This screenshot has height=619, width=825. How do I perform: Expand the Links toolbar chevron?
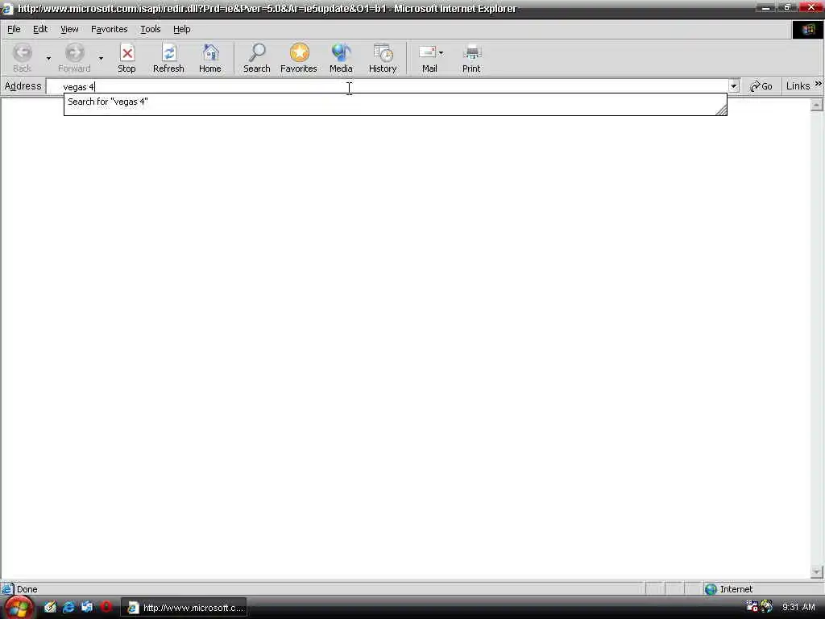[x=819, y=84]
